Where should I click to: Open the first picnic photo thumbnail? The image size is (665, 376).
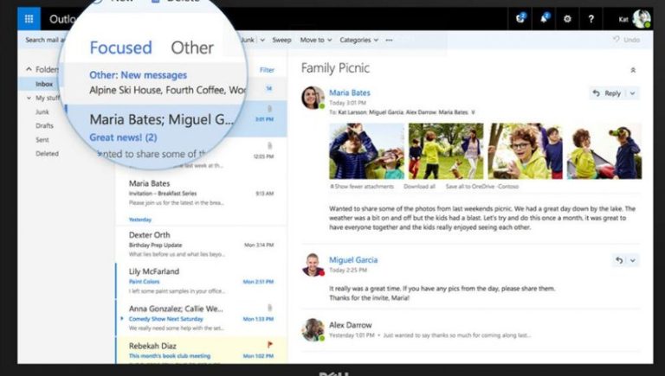tap(365, 150)
